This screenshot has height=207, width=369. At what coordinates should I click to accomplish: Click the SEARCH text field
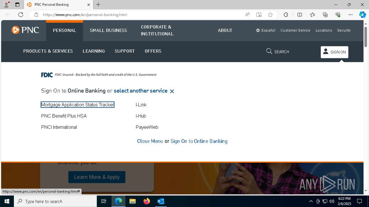pos(282,52)
